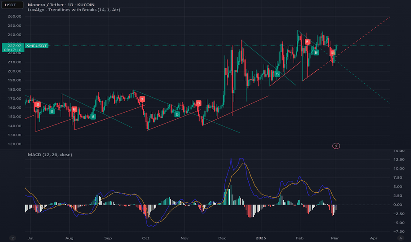Click the Nov label on time axis

click(184, 238)
